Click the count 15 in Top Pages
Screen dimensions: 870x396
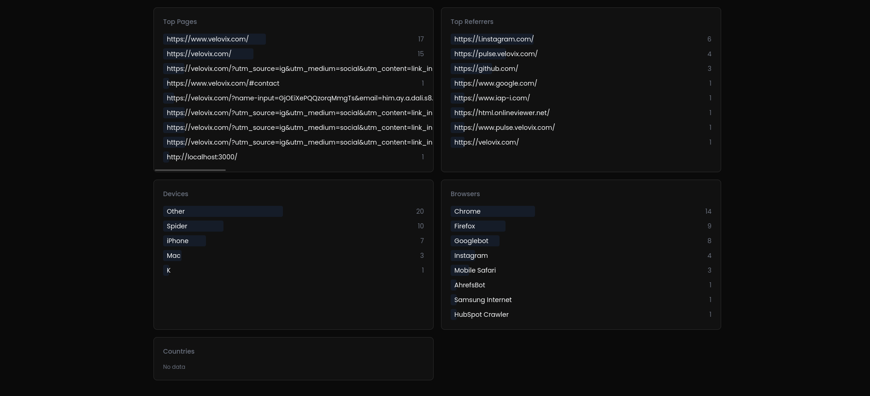point(421,54)
